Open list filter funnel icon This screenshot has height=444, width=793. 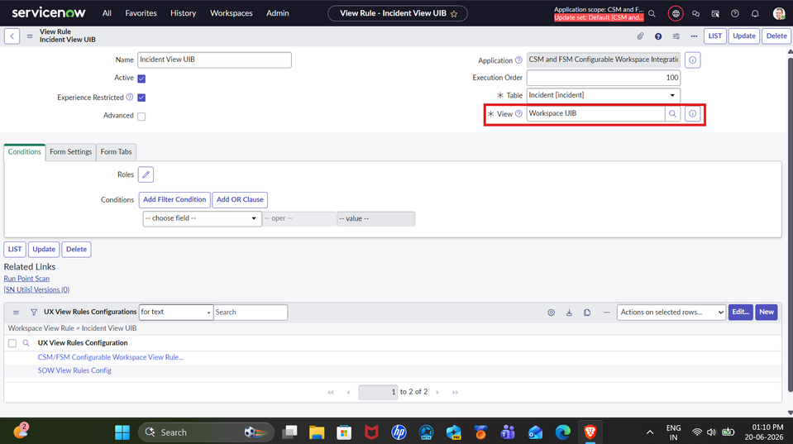click(x=34, y=313)
